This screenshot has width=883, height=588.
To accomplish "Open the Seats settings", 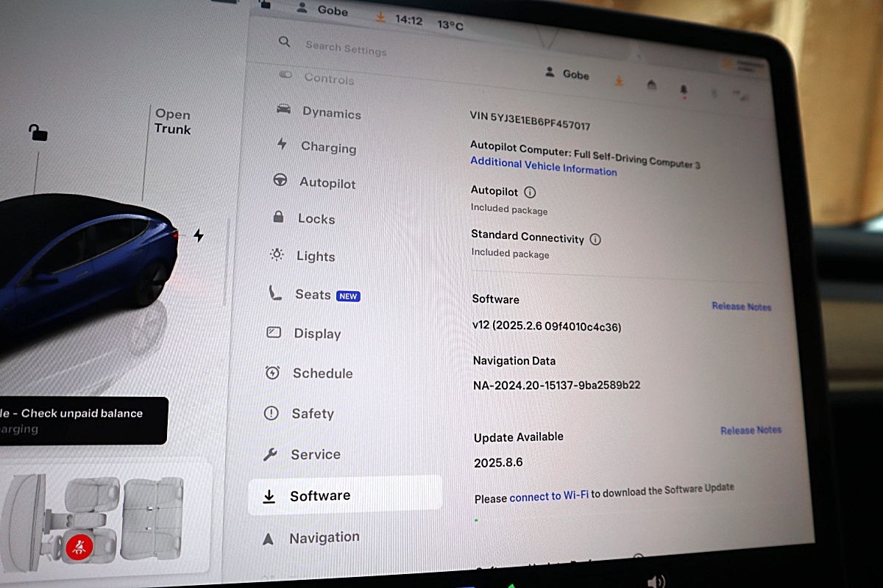I will [313, 295].
